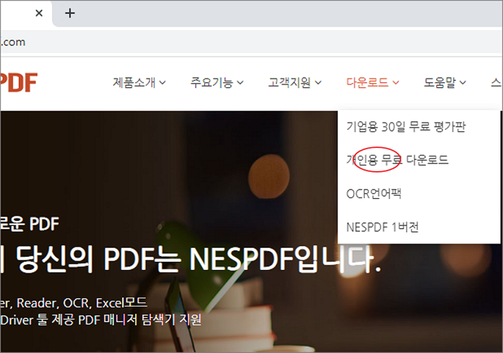Click the browser address bar

point(251,42)
